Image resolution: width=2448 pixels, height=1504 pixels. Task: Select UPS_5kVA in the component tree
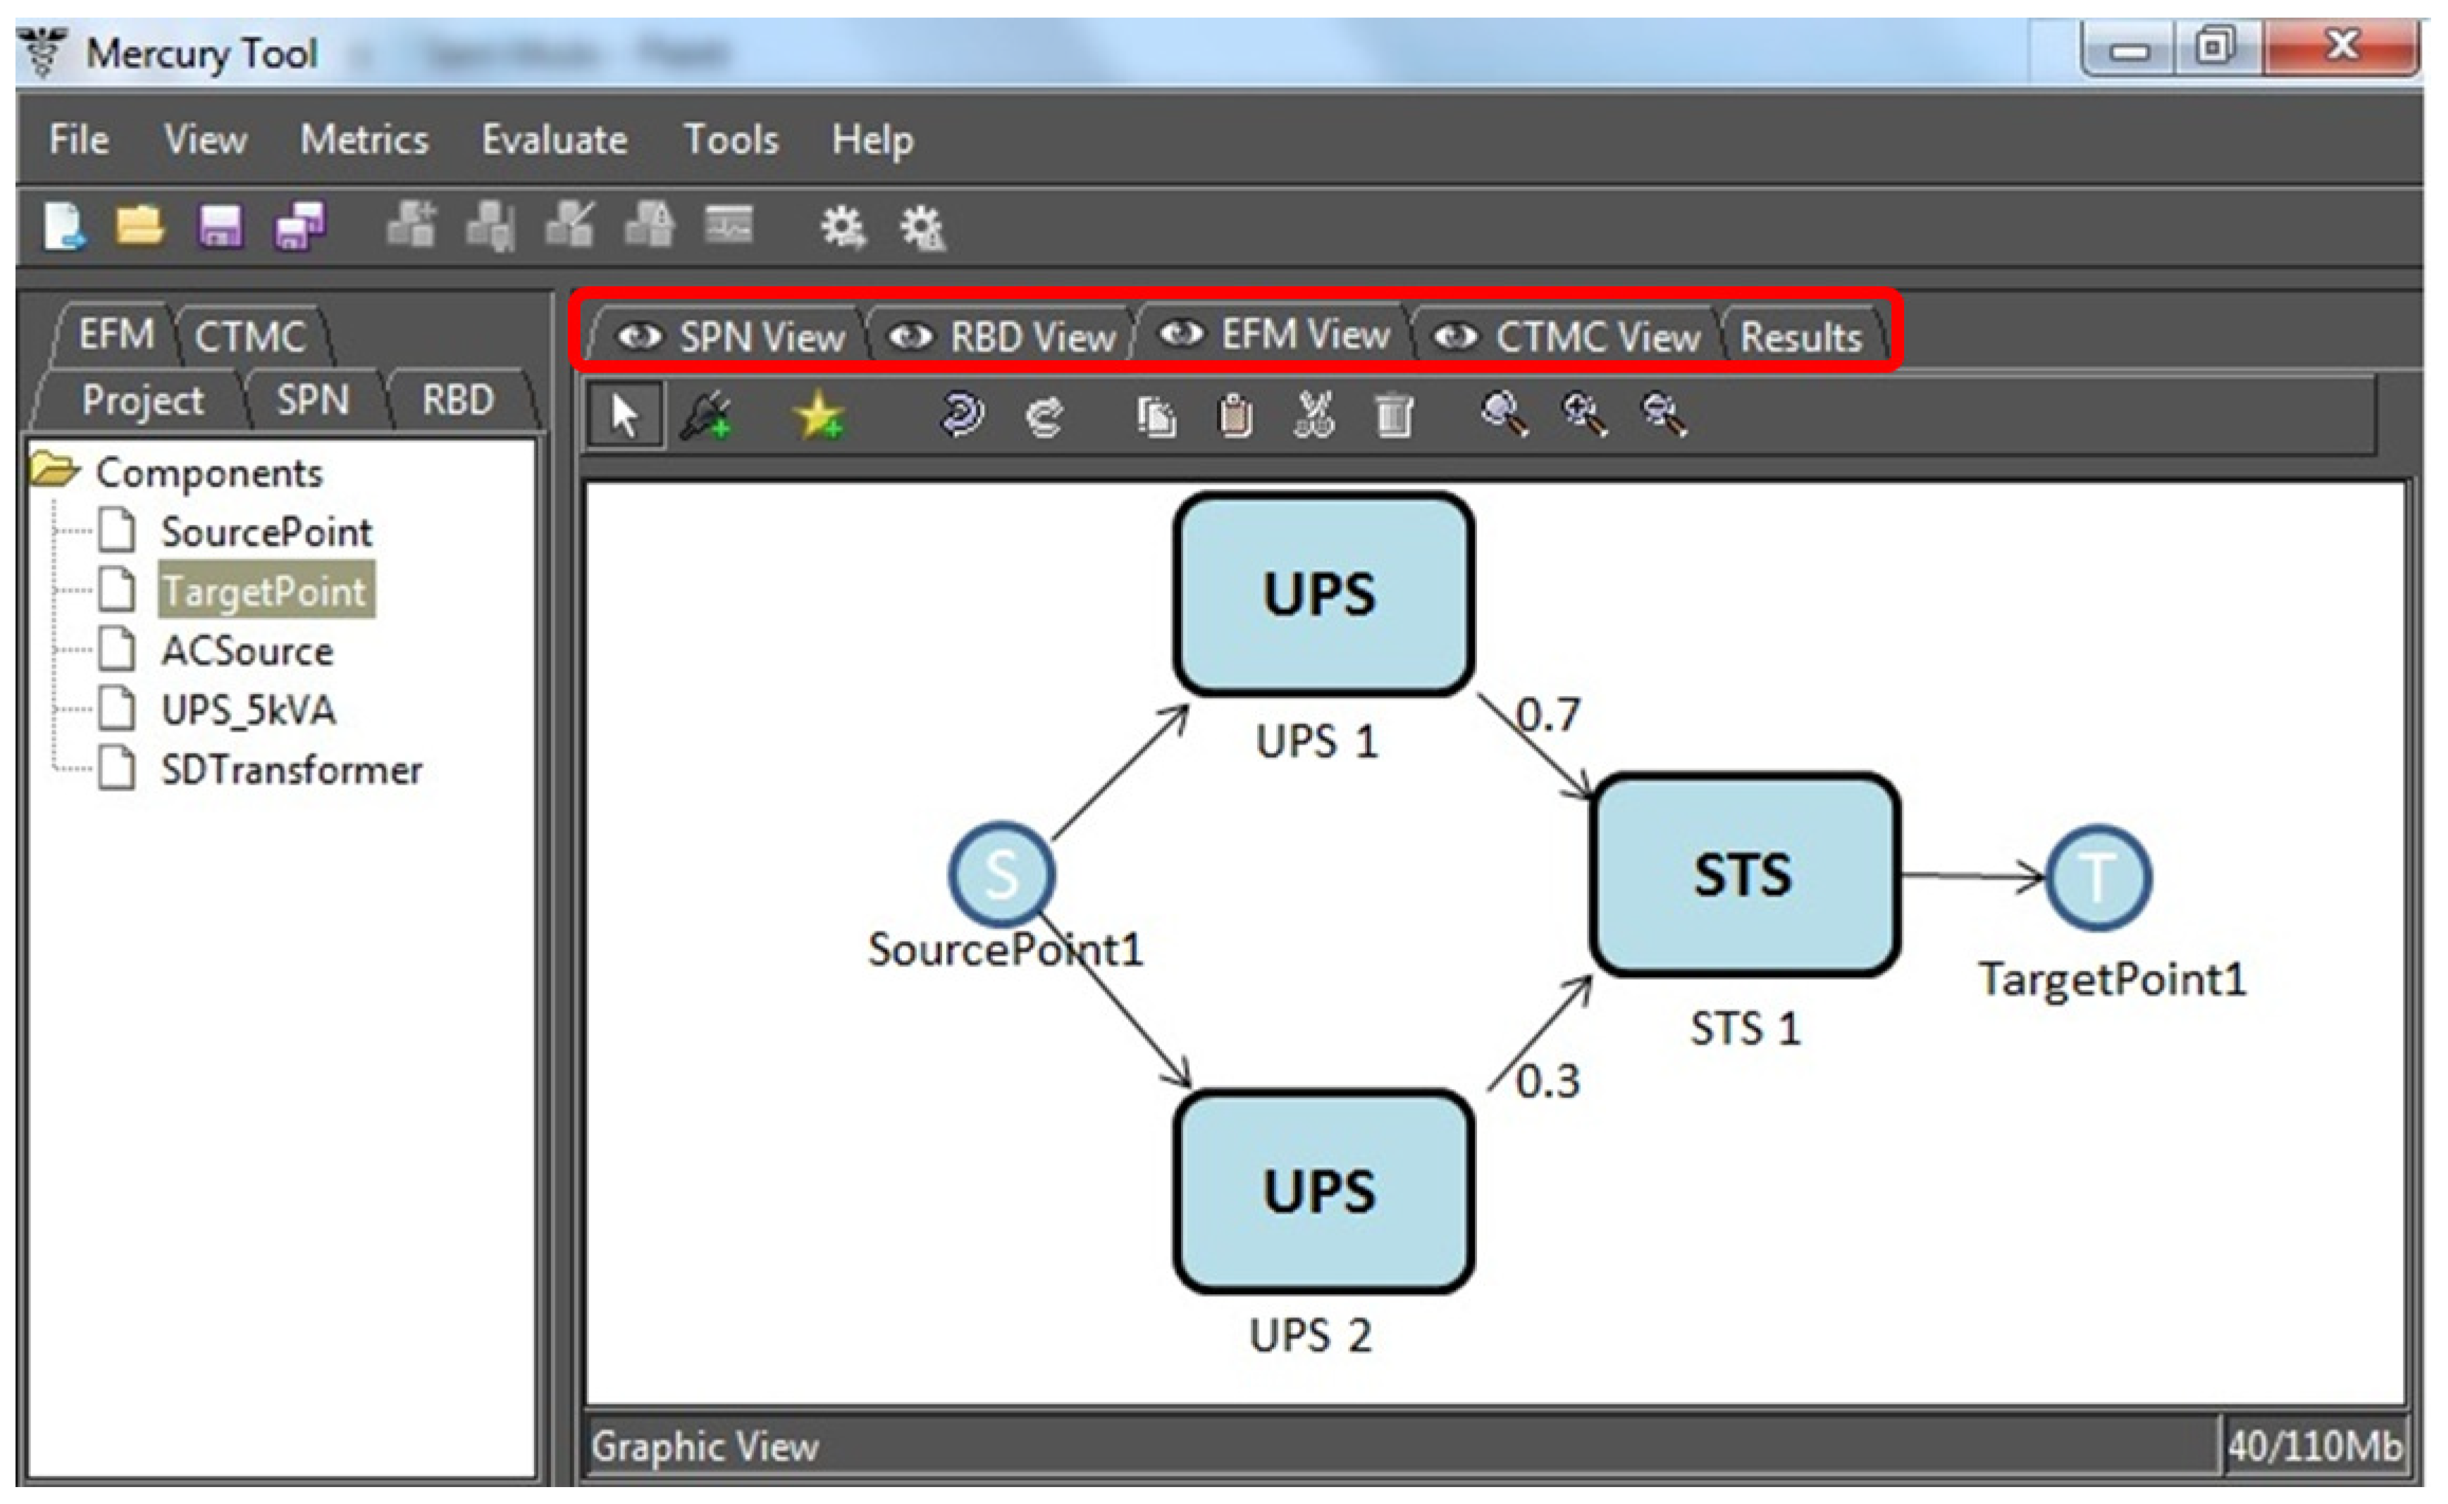click(x=247, y=710)
